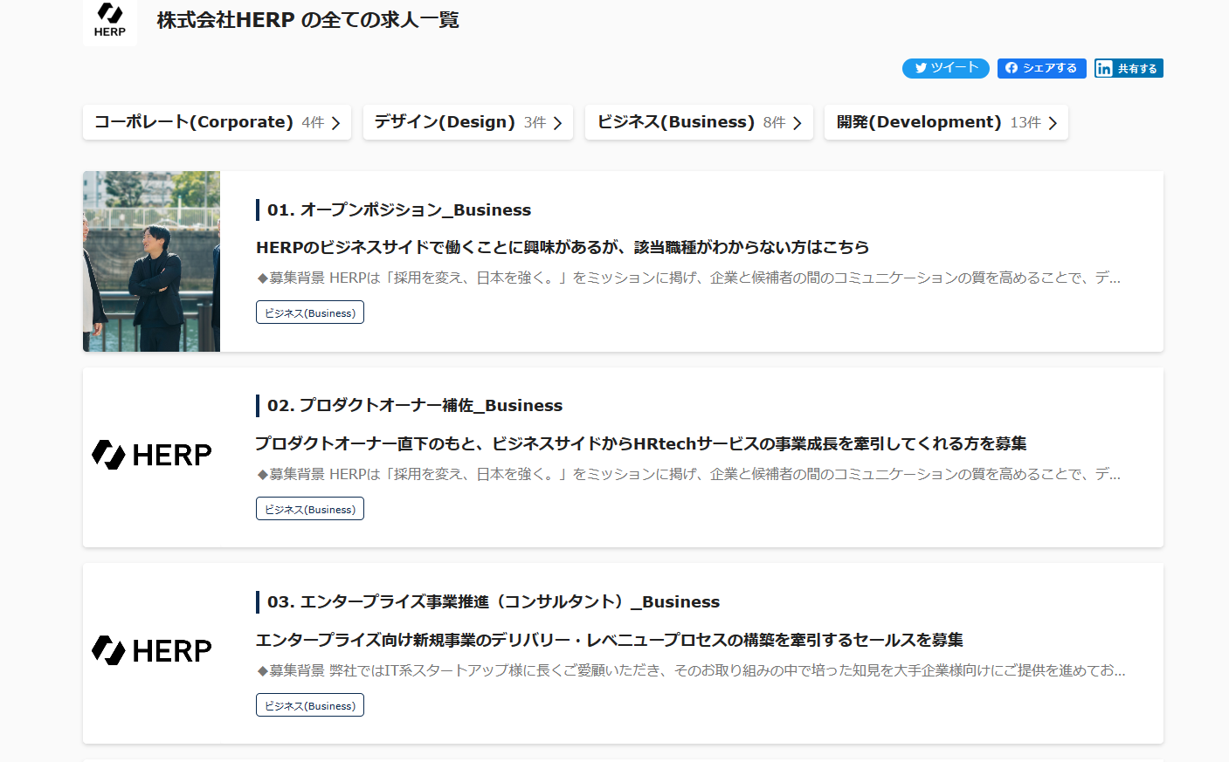
Task: Click the ビジネス(Business) tag on job 01
Action: click(x=310, y=312)
